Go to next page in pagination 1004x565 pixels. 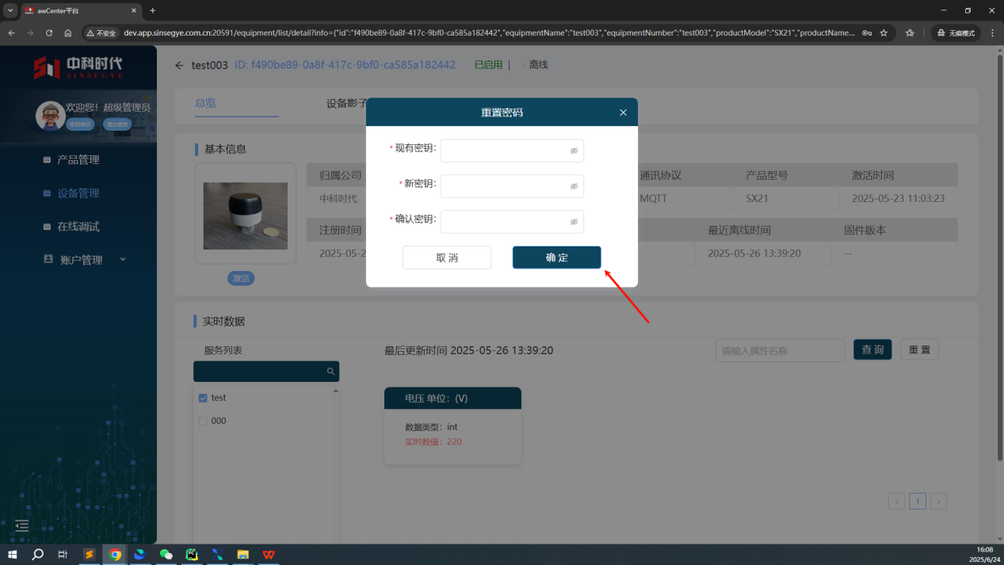click(x=938, y=501)
